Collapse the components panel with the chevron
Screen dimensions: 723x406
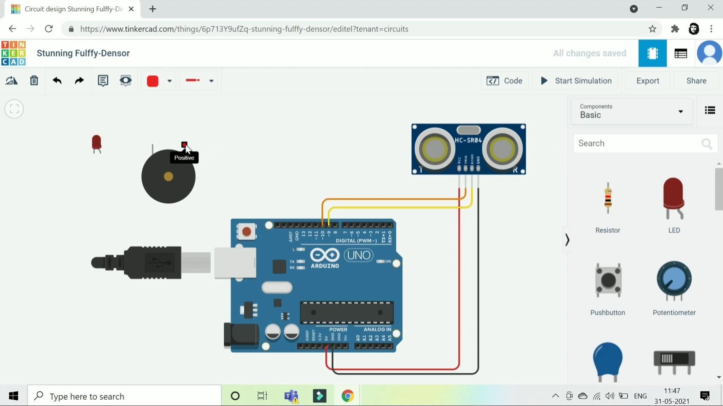(x=567, y=239)
